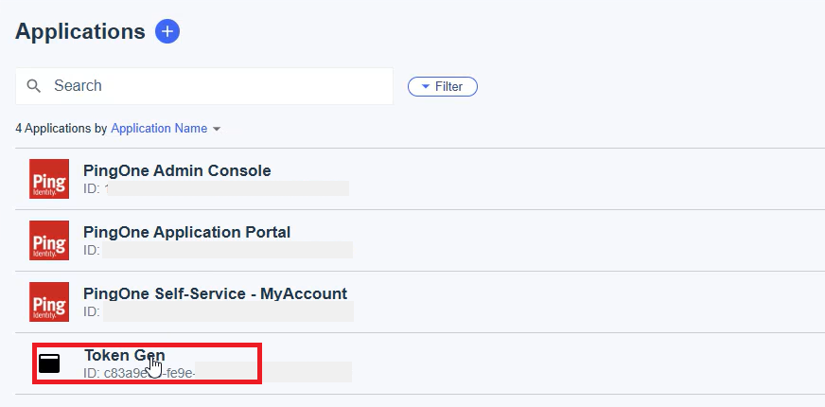Screen dimensions: 825x407
Task: Click the Ping logo beside PingOne Admin Console
Action: pyautogui.click(x=49, y=179)
